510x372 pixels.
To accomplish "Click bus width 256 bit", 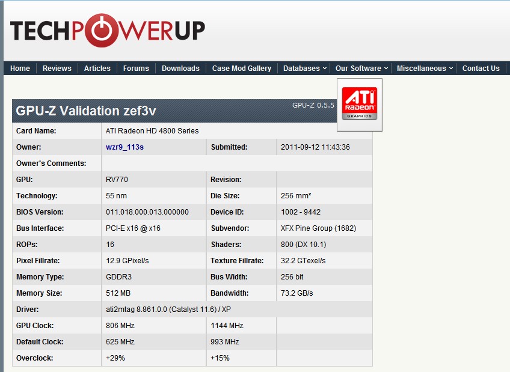I will coord(292,277).
